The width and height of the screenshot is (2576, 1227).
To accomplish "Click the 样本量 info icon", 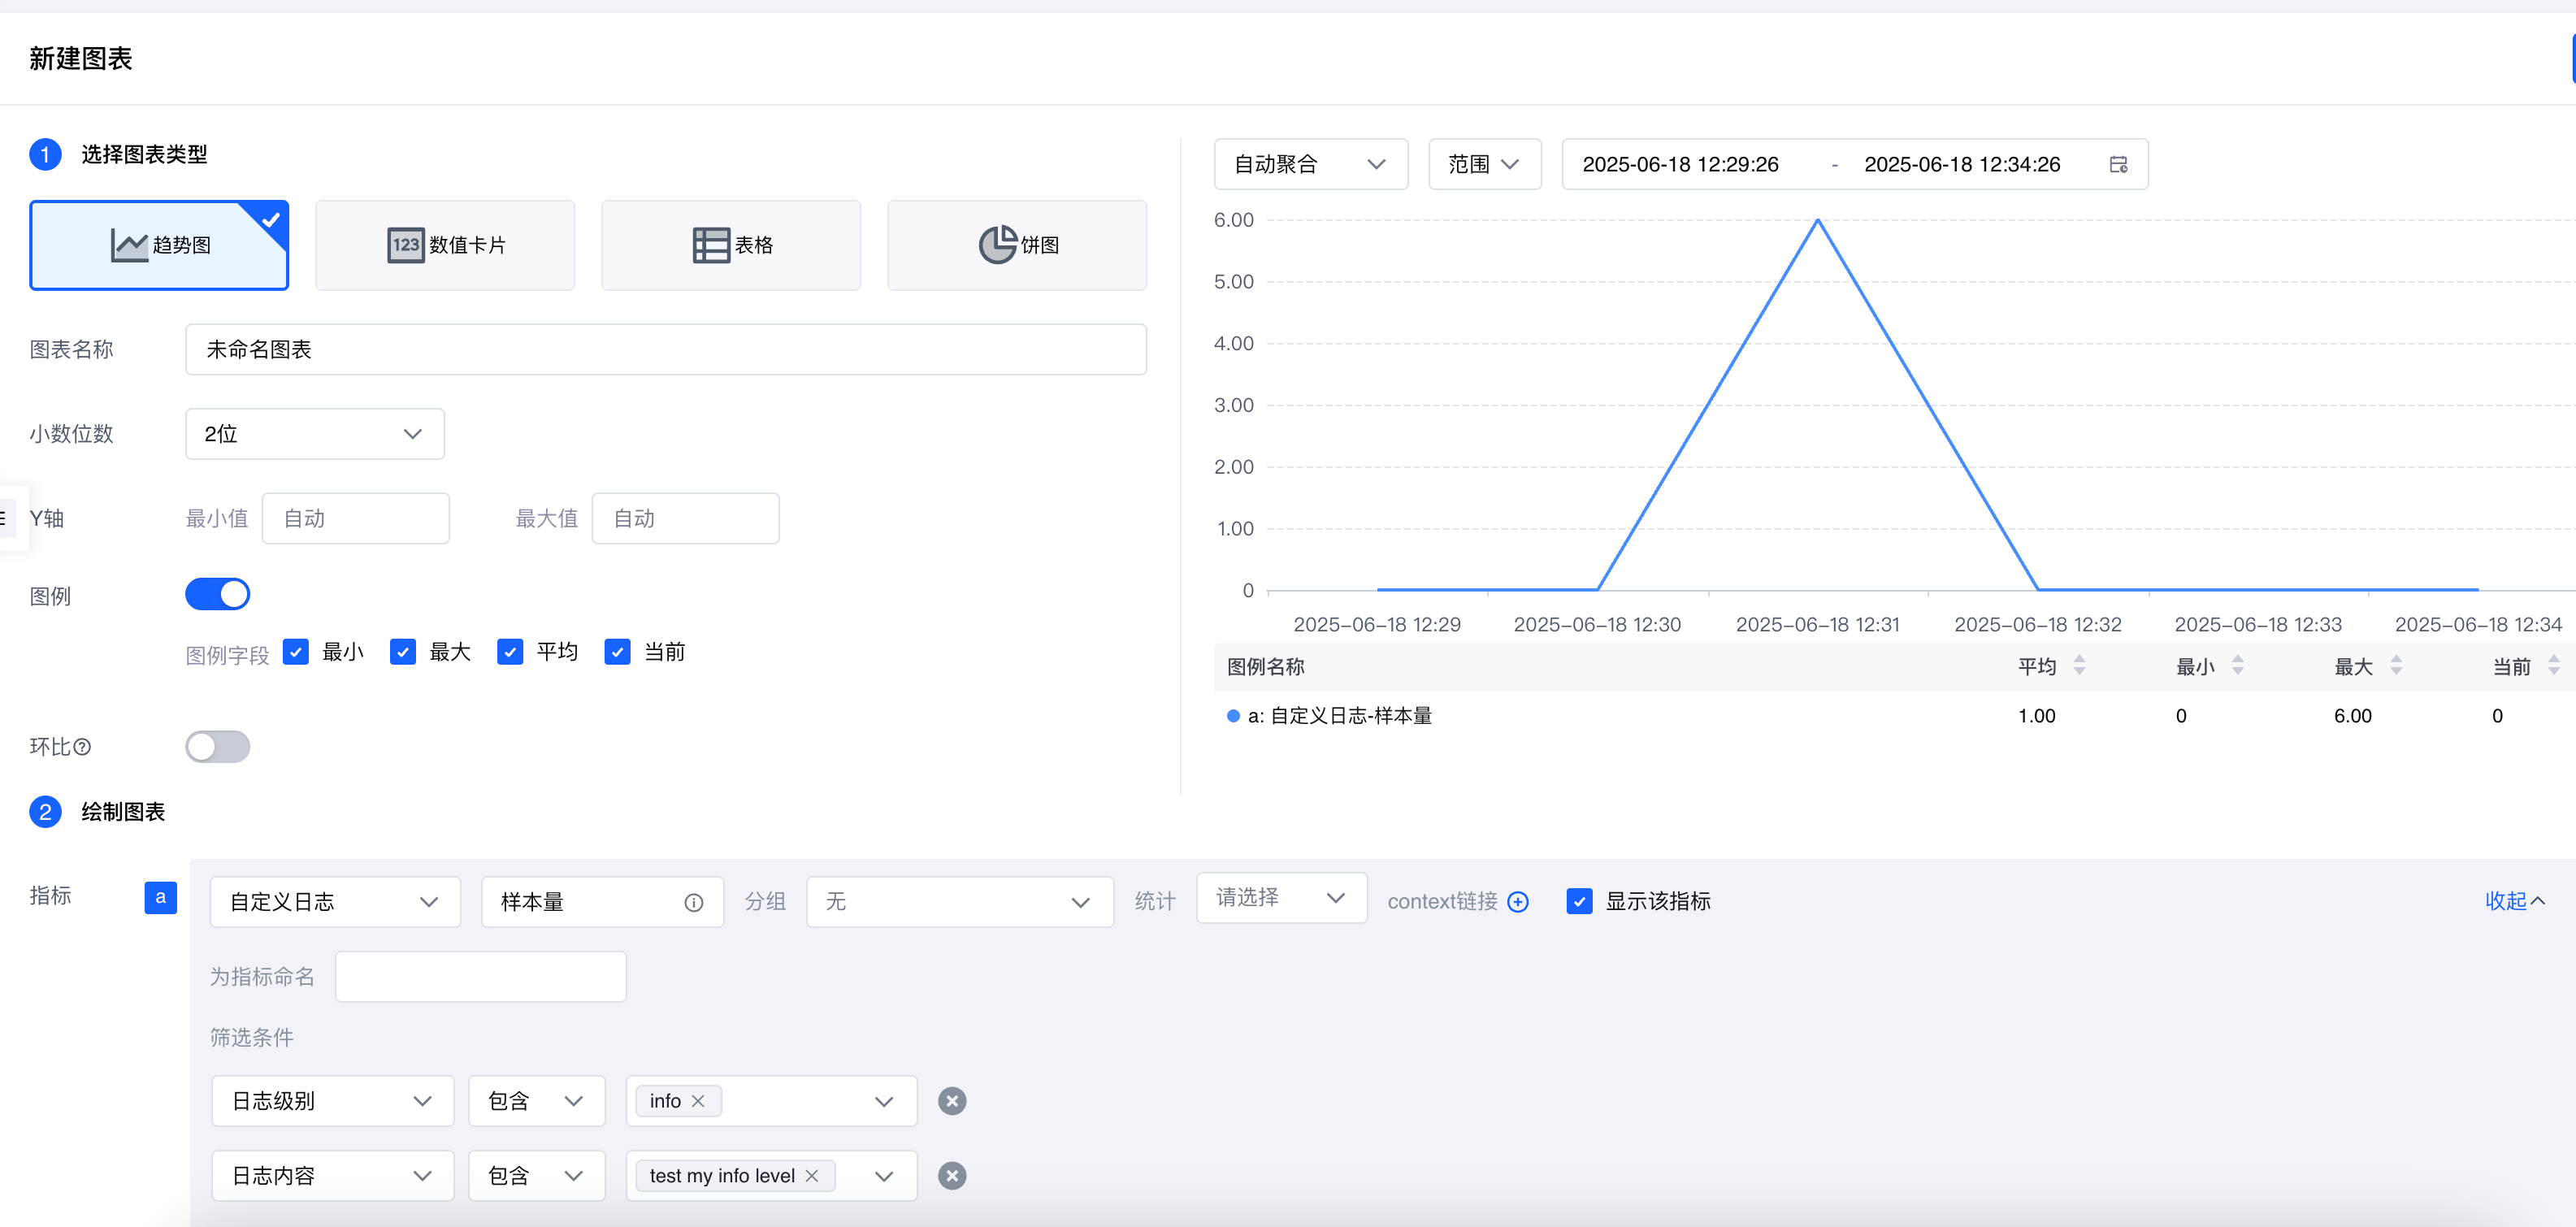I will click(693, 903).
